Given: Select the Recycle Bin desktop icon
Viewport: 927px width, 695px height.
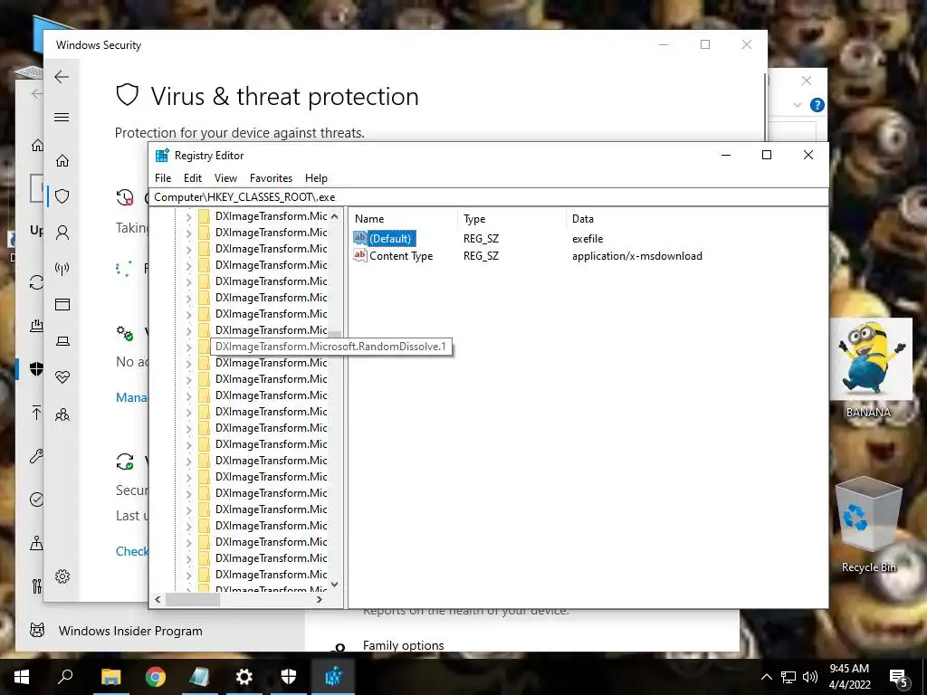Looking at the screenshot, I should pos(868,525).
